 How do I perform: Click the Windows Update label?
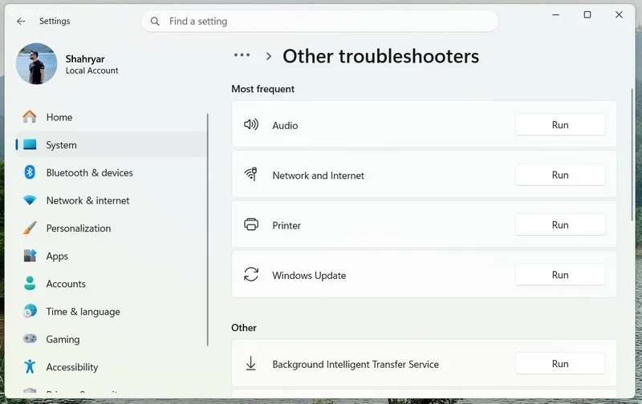309,276
